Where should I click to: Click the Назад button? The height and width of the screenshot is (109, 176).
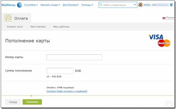pos(13,102)
